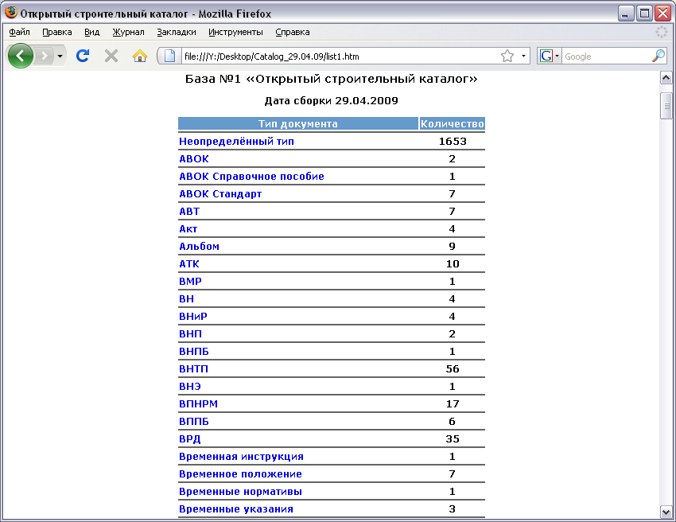
Task: Open the back/forward history dropdown arrow
Action: (x=60, y=56)
